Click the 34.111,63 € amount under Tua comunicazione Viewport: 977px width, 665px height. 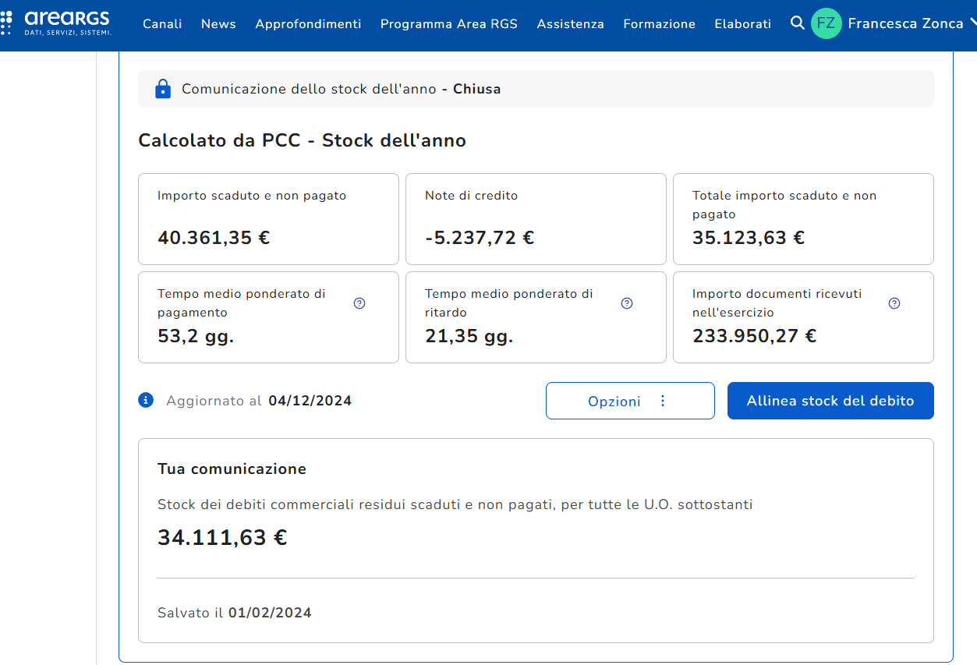click(x=222, y=538)
